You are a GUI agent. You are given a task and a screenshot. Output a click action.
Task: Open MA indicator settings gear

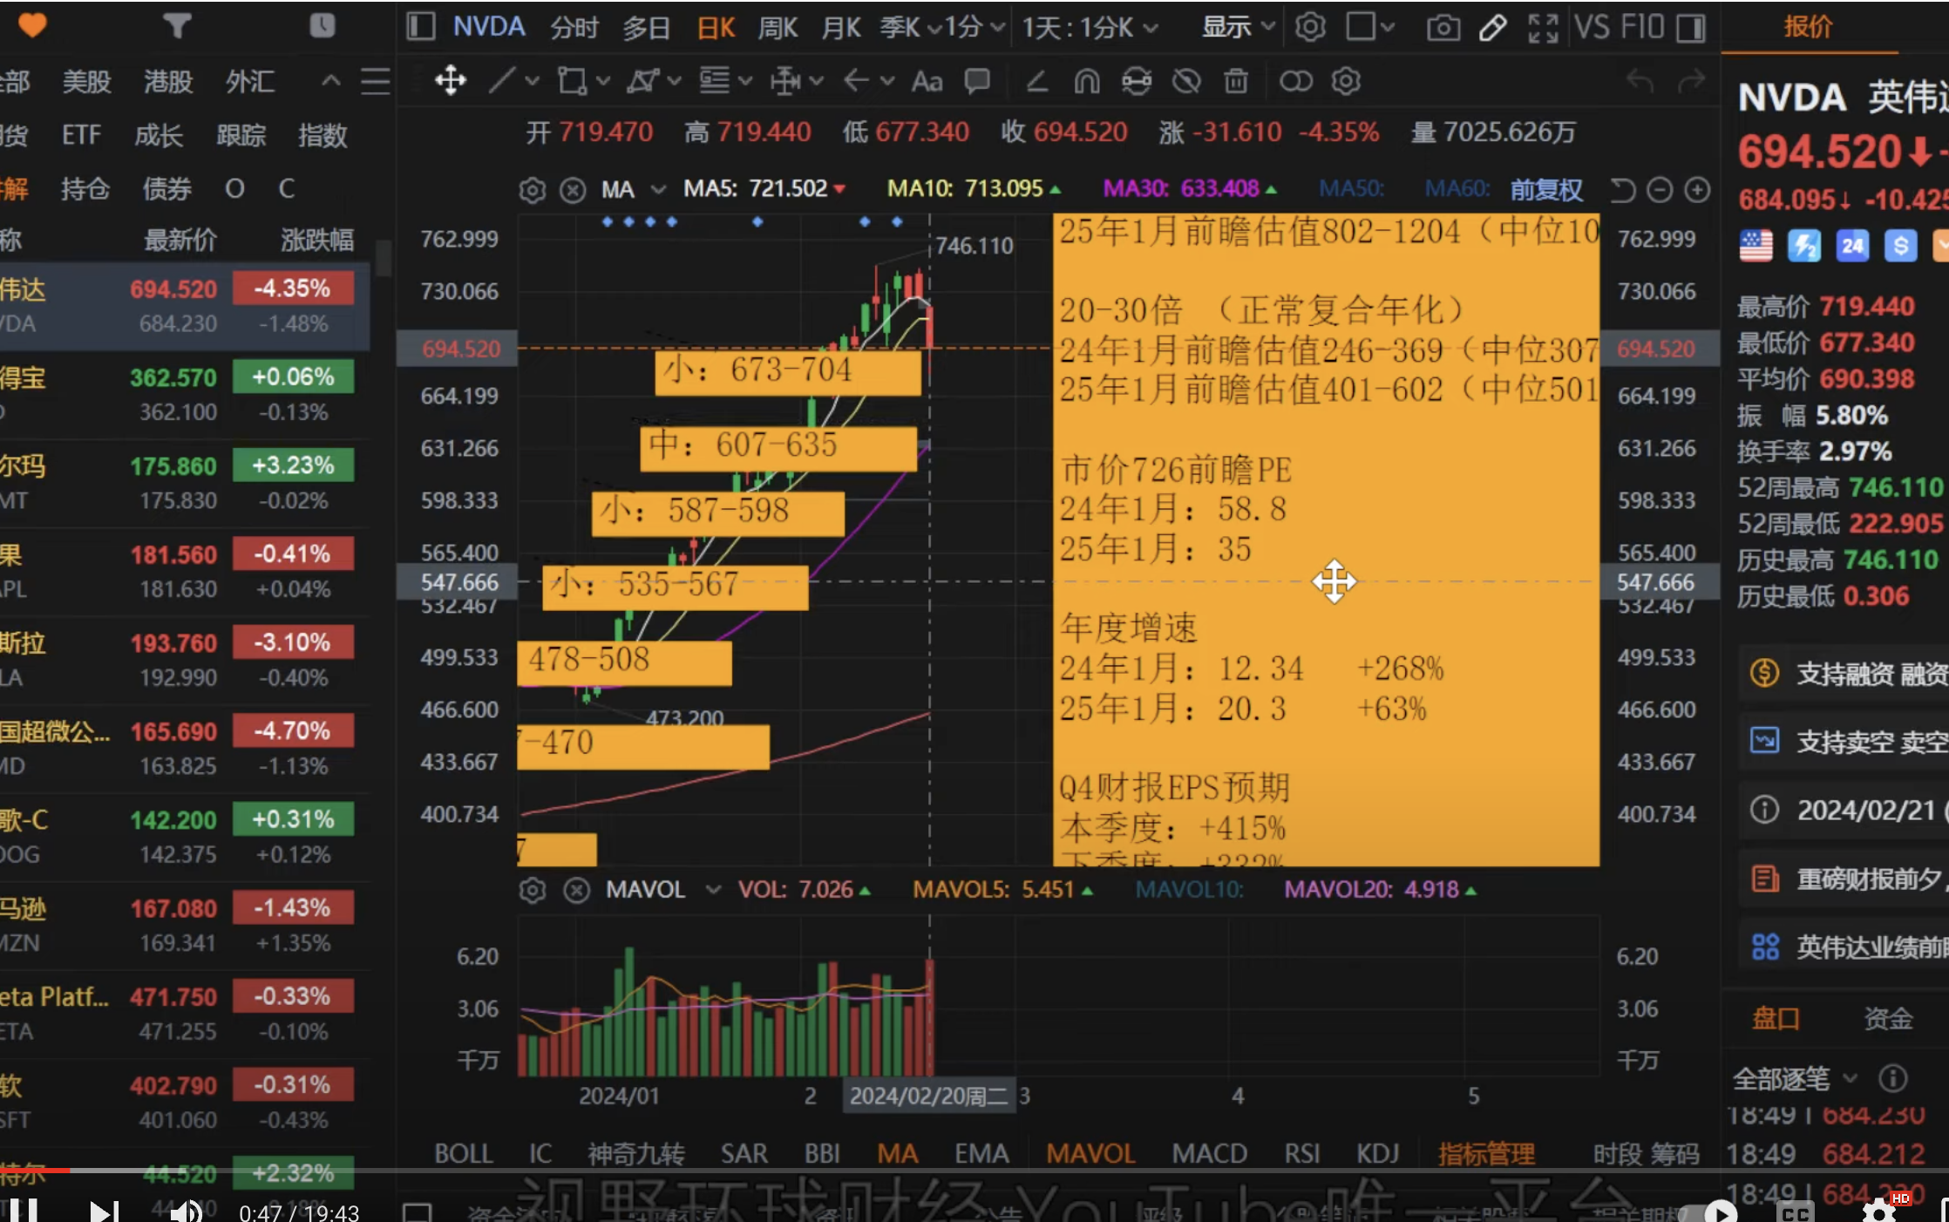(x=532, y=190)
